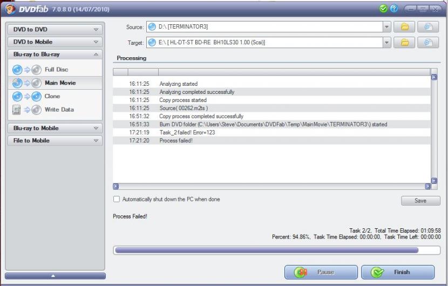Open help via blue question mark icon

393,9
